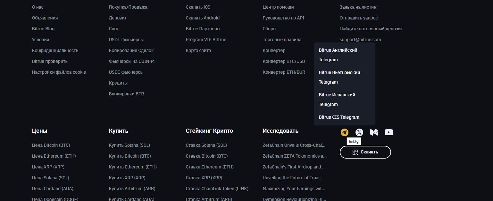Viewport: 493px width, 201px height.
Task: Select Bitrue Вьетнамский Telegram from popup
Action: pyautogui.click(x=339, y=77)
